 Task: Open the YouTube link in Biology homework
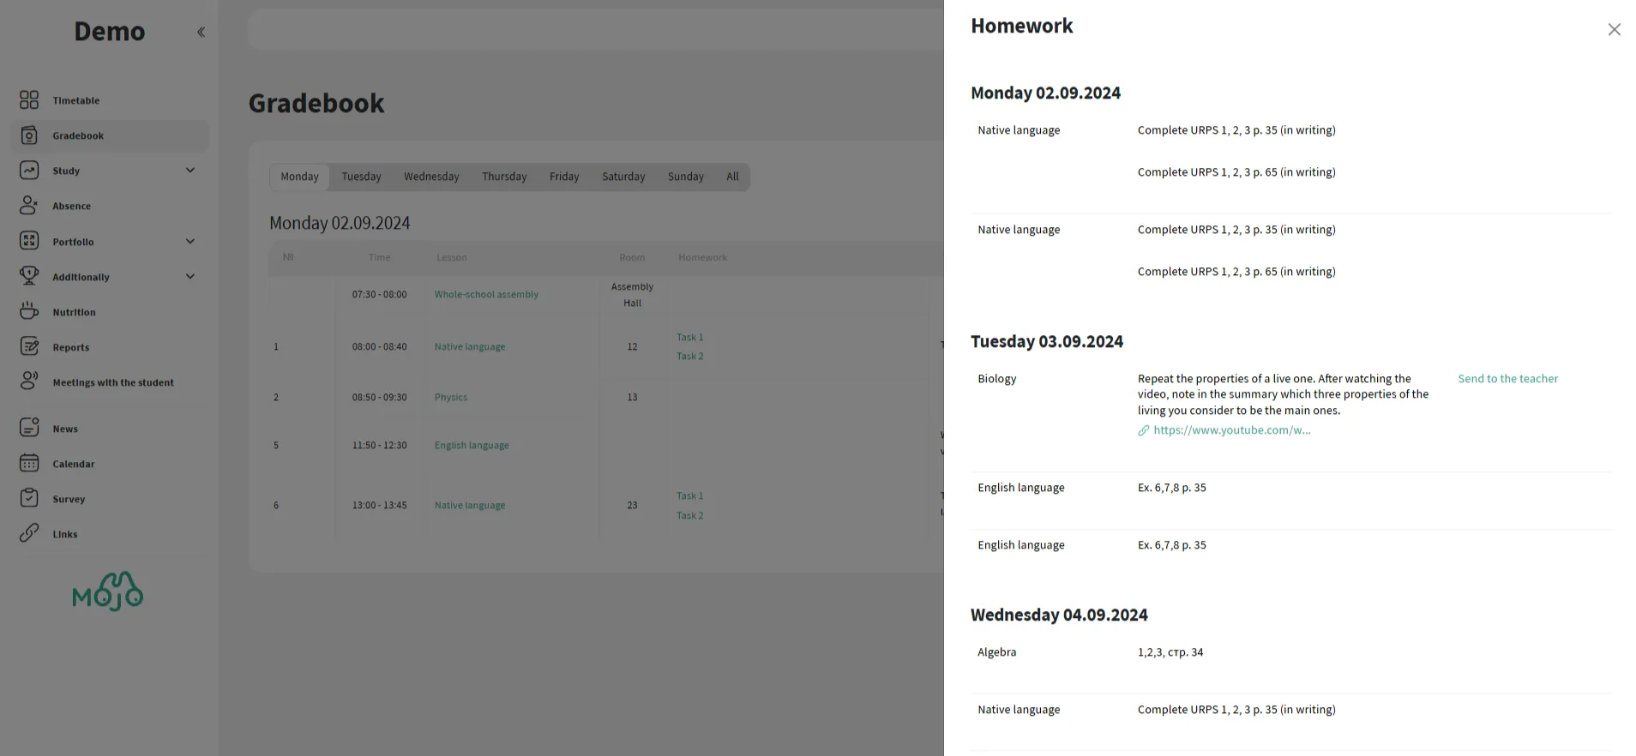click(1231, 430)
